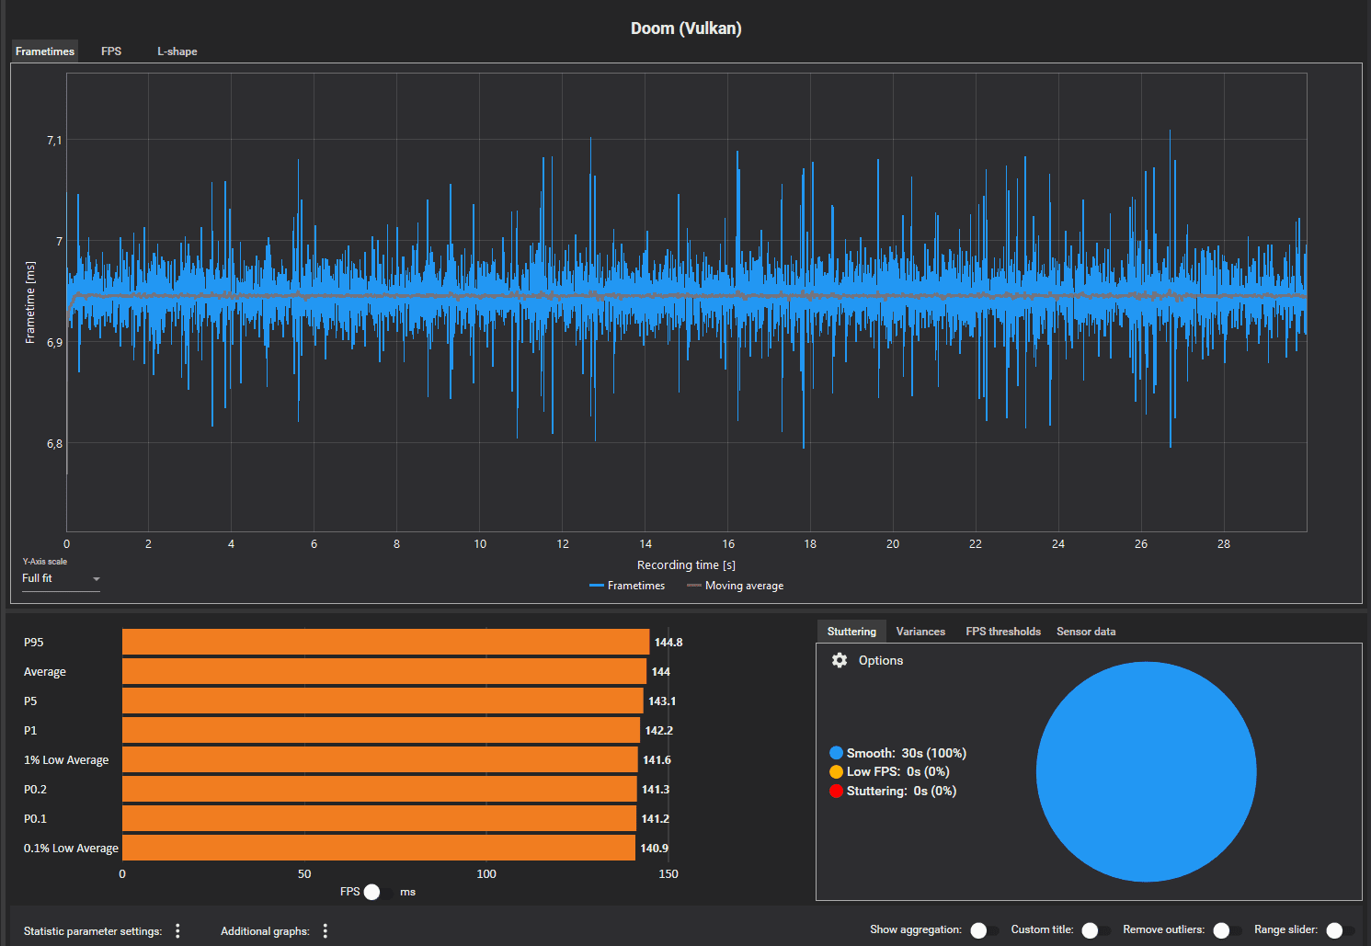
Task: Open the L-shape tab
Action: (x=177, y=51)
